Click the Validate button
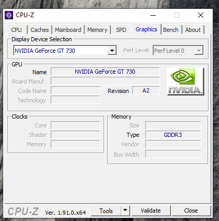 coord(151,211)
